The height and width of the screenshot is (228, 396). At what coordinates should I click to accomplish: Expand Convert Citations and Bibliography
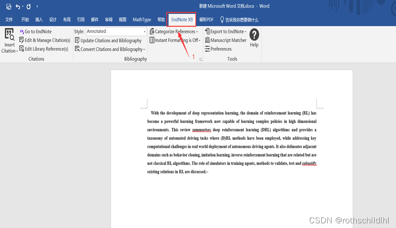point(110,49)
